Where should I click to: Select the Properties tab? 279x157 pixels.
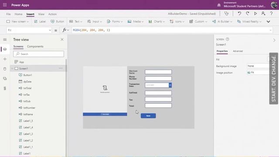[x=222, y=51]
